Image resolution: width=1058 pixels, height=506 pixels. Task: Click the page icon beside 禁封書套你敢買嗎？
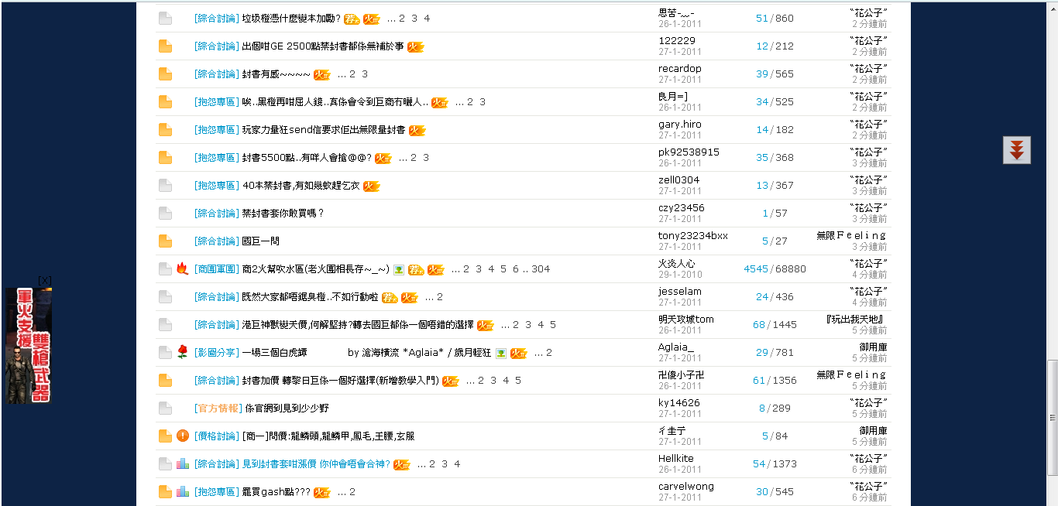(165, 214)
